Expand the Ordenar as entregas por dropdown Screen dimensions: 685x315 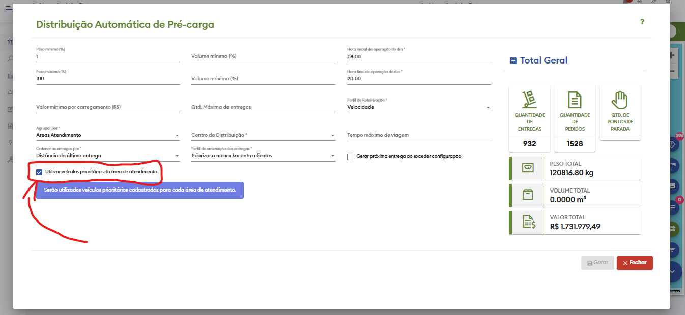107,156
